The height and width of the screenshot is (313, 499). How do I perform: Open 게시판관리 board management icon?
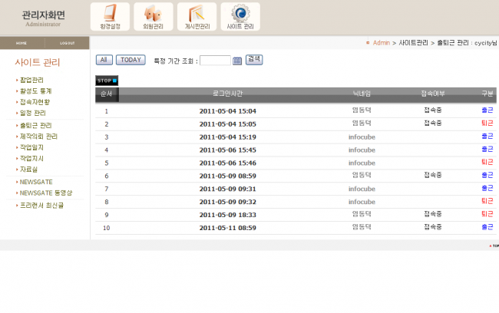(197, 17)
